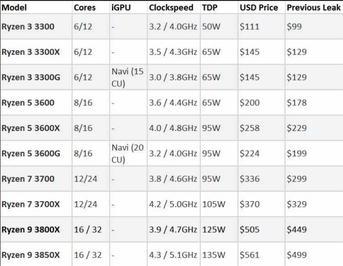Select the iGPU column header
Viewport: 343px width, 266px height.
(x=121, y=8)
